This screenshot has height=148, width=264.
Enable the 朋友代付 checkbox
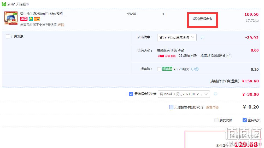pyautogui.click(x=216, y=120)
